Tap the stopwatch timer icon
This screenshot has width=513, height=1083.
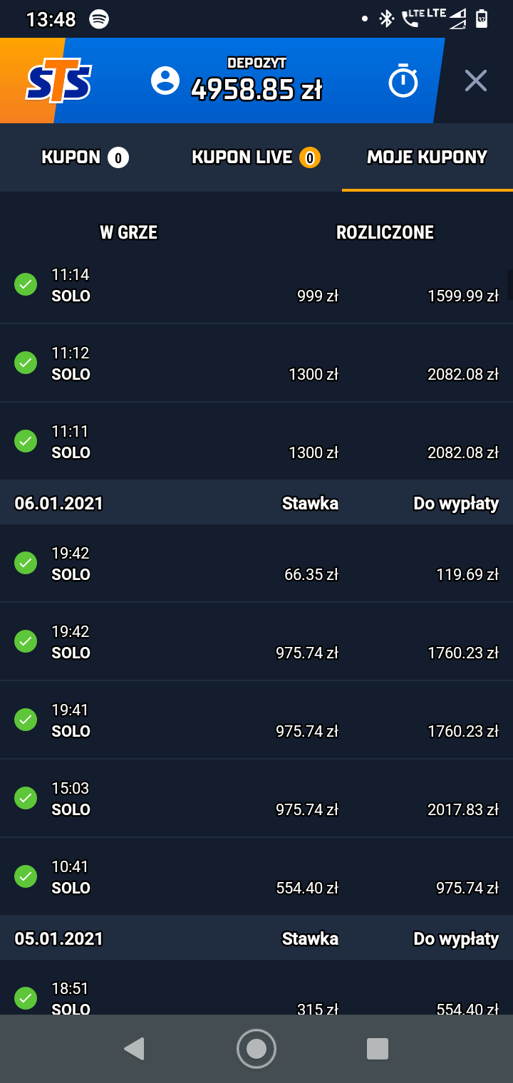[403, 81]
